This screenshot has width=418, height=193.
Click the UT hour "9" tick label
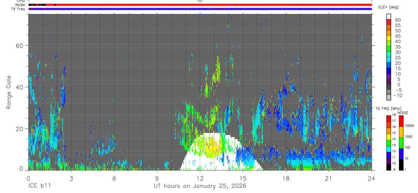157,178
